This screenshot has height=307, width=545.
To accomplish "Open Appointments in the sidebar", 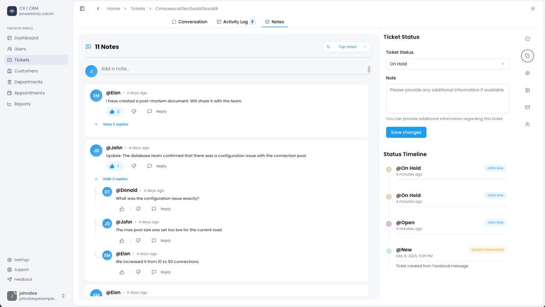I will [x=36, y=93].
